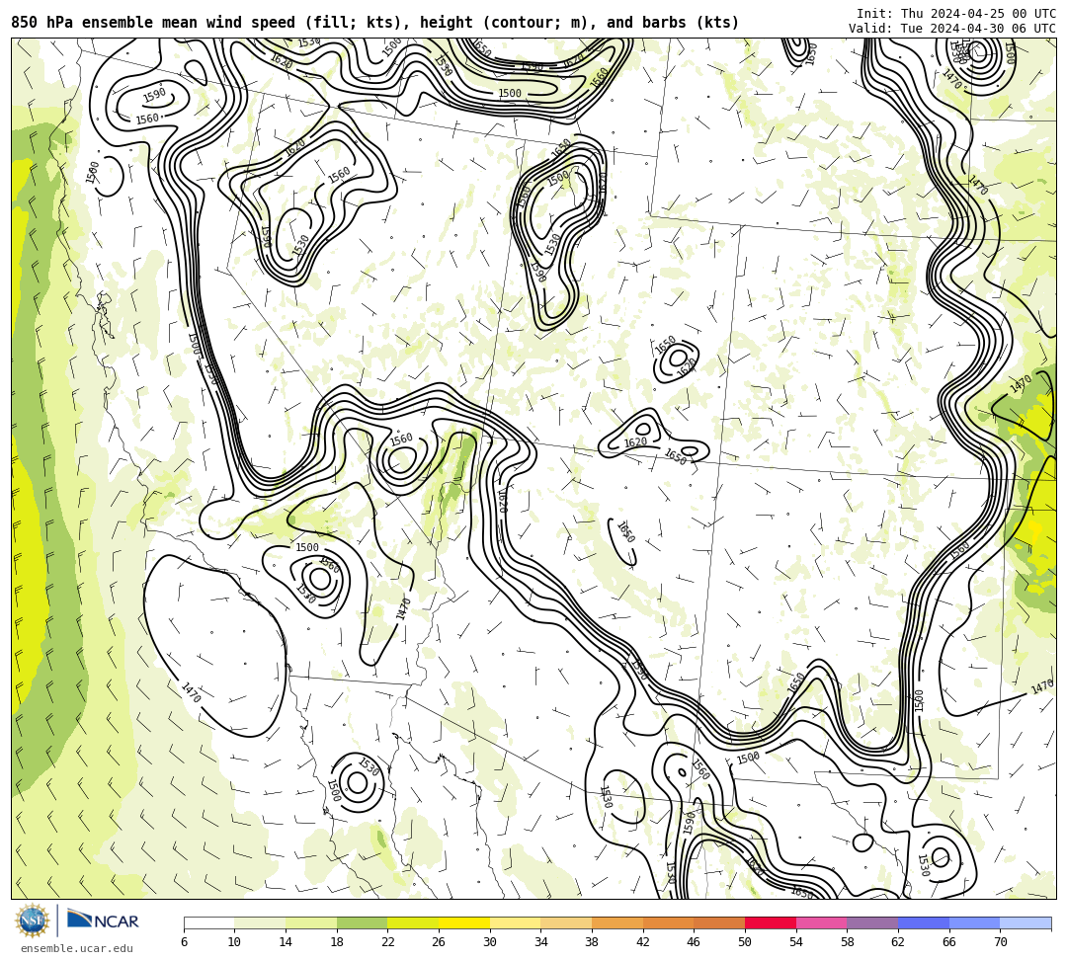Pick the white 6–10 kts colorbar swatch

[208, 922]
